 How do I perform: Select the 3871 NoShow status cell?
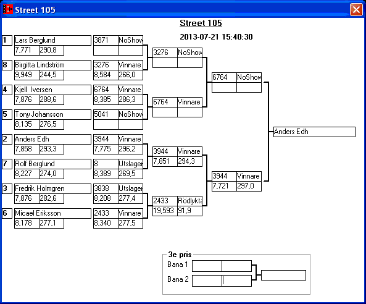[x=130, y=40]
